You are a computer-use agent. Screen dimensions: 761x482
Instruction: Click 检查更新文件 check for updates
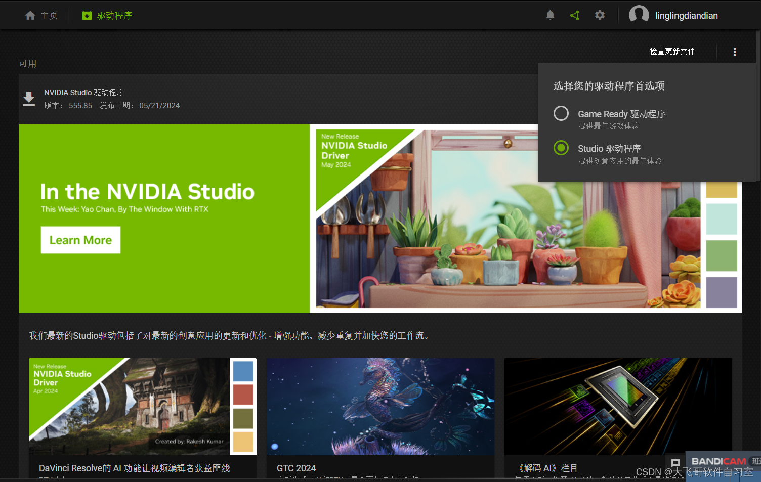[672, 51]
